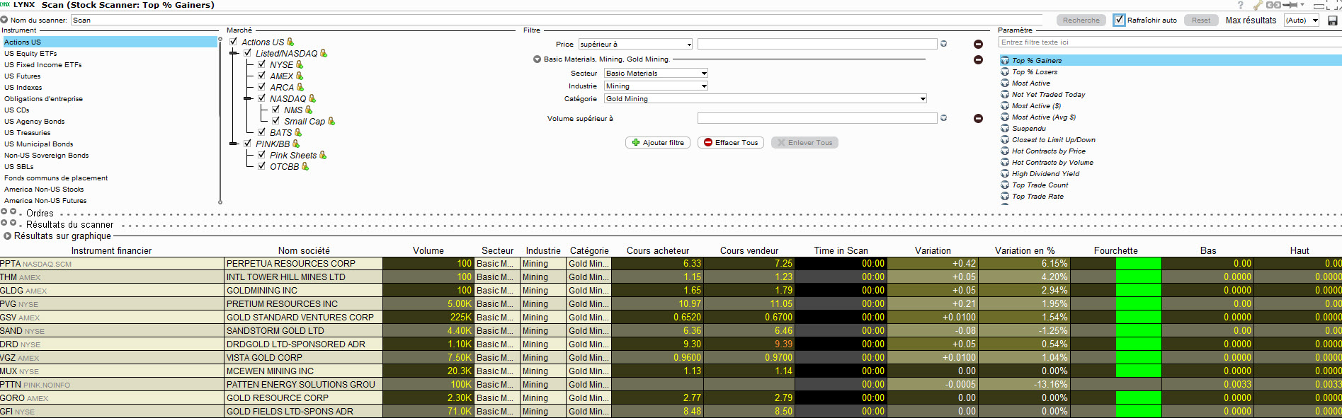Toggle the Rafraîchir auto checkbox
1342x418 pixels.
[1119, 20]
